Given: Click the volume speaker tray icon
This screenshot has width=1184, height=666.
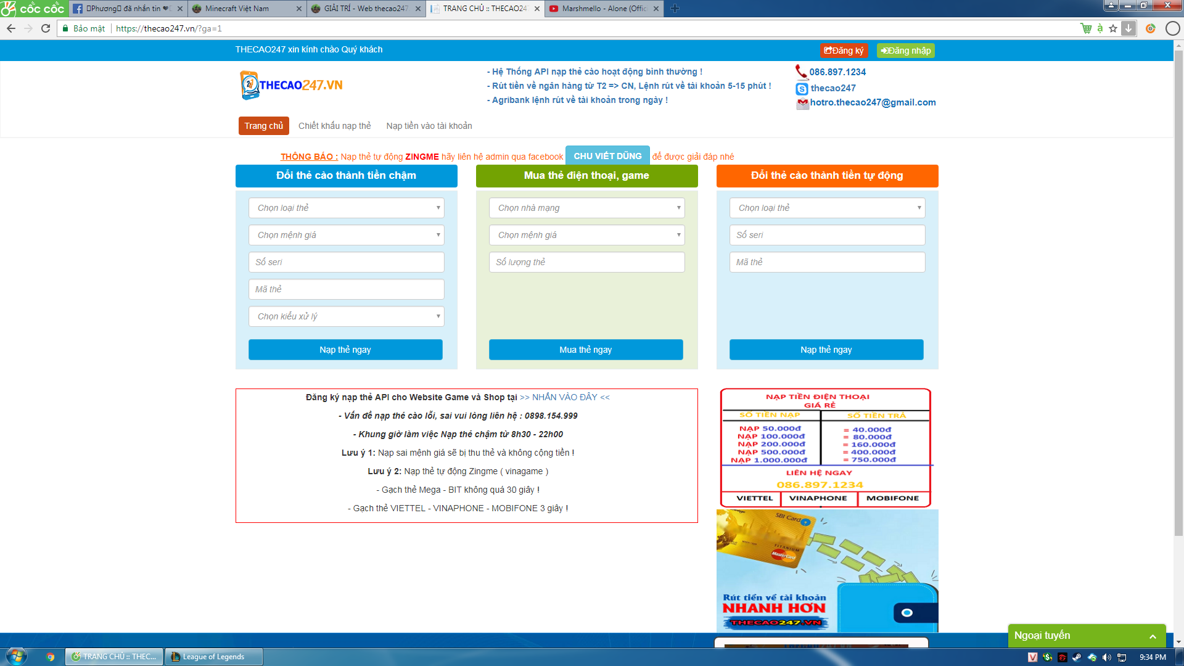Looking at the screenshot, I should pos(1107,657).
